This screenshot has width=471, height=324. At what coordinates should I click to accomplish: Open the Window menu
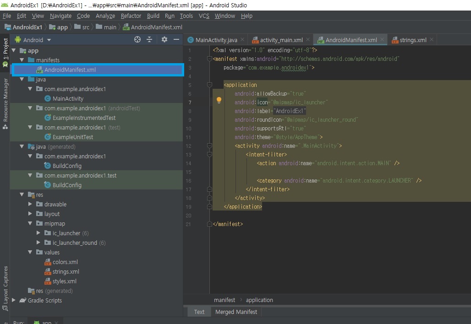tap(225, 16)
